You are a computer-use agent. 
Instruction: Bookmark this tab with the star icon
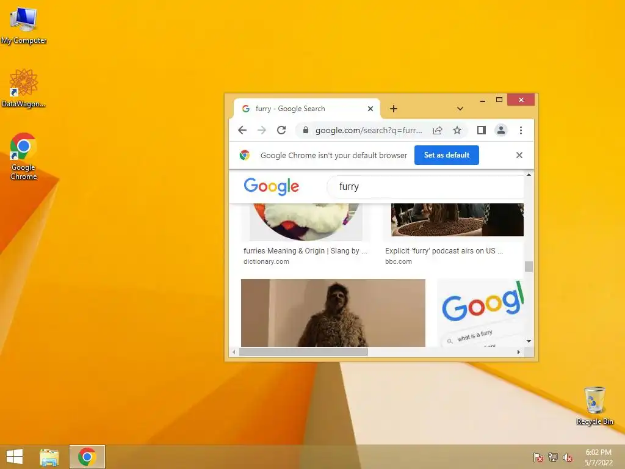click(457, 131)
